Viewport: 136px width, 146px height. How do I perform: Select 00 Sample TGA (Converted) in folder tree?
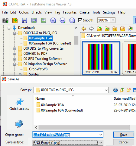[50, 43]
